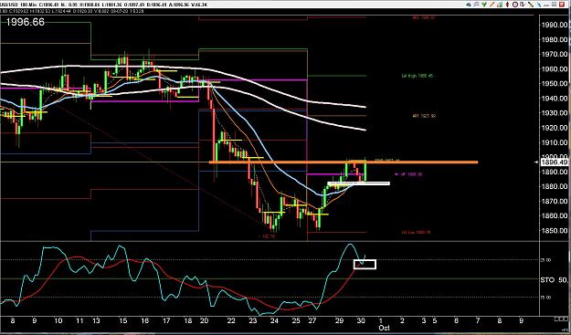Click the large 1996.66 price readout
Screen dimensions: 571x335
[26, 22]
